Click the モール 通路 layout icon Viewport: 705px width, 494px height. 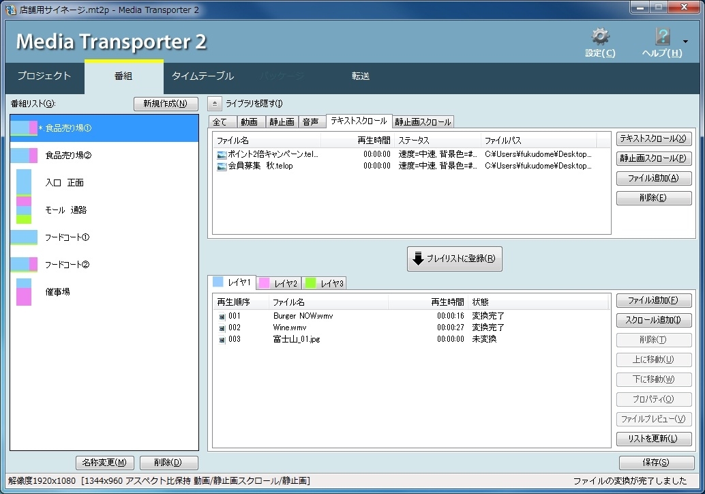(24, 210)
